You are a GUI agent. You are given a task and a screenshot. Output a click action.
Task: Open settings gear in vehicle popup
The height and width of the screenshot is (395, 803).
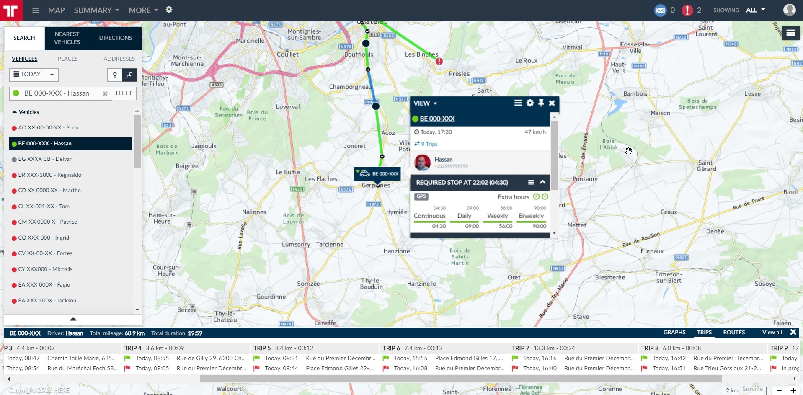(x=530, y=103)
